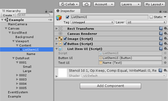Select the Large object under 0001
The width and height of the screenshot is (168, 101).
click(x=27, y=71)
